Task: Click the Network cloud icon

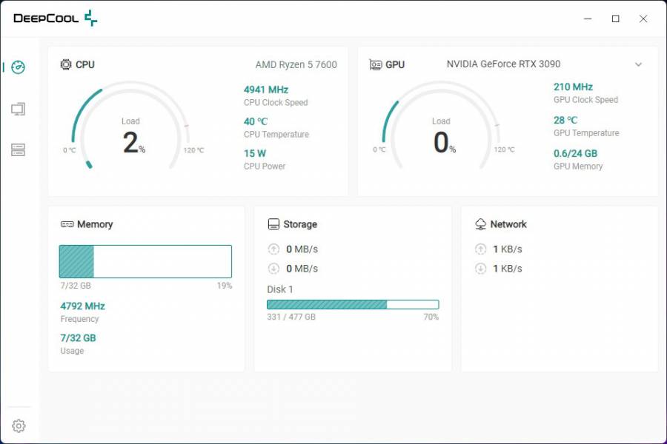Action: (x=481, y=224)
